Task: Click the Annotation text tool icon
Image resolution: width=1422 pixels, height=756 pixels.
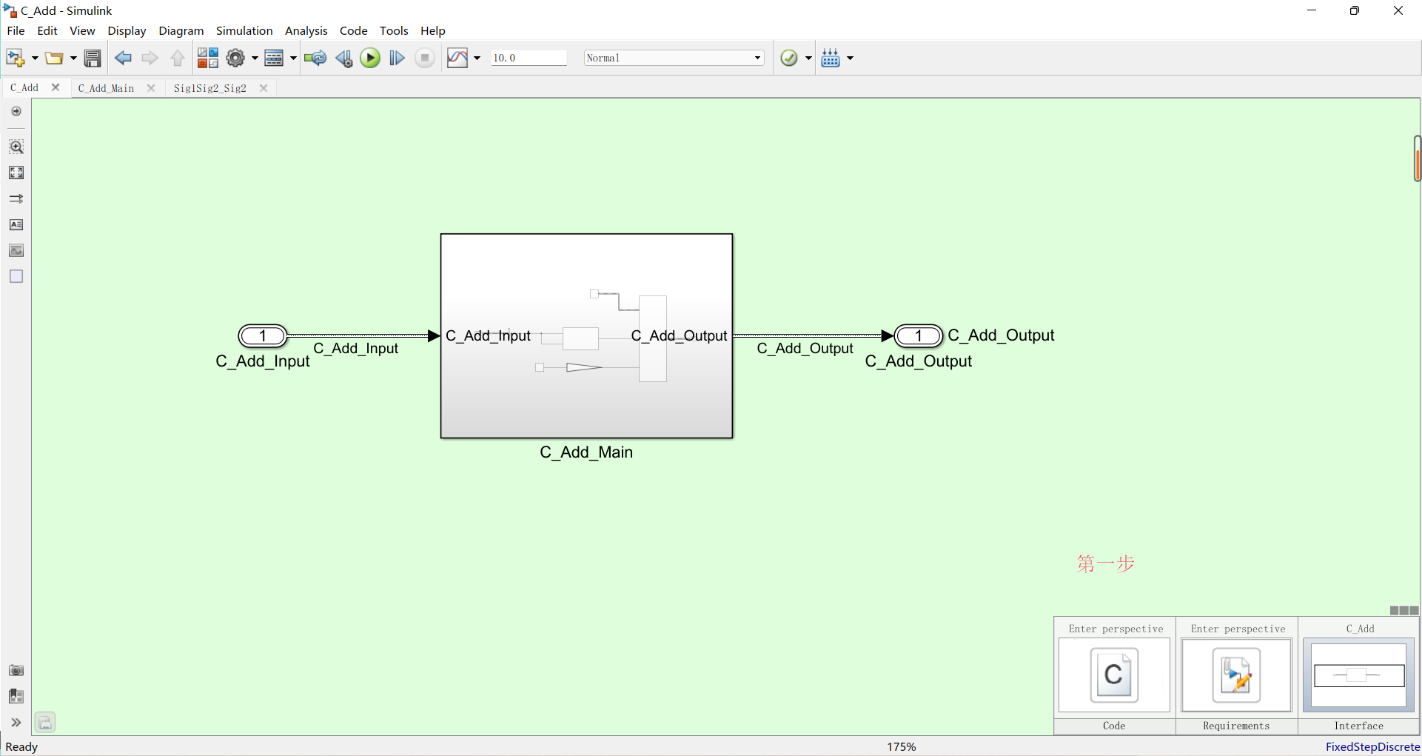Action: click(x=16, y=224)
